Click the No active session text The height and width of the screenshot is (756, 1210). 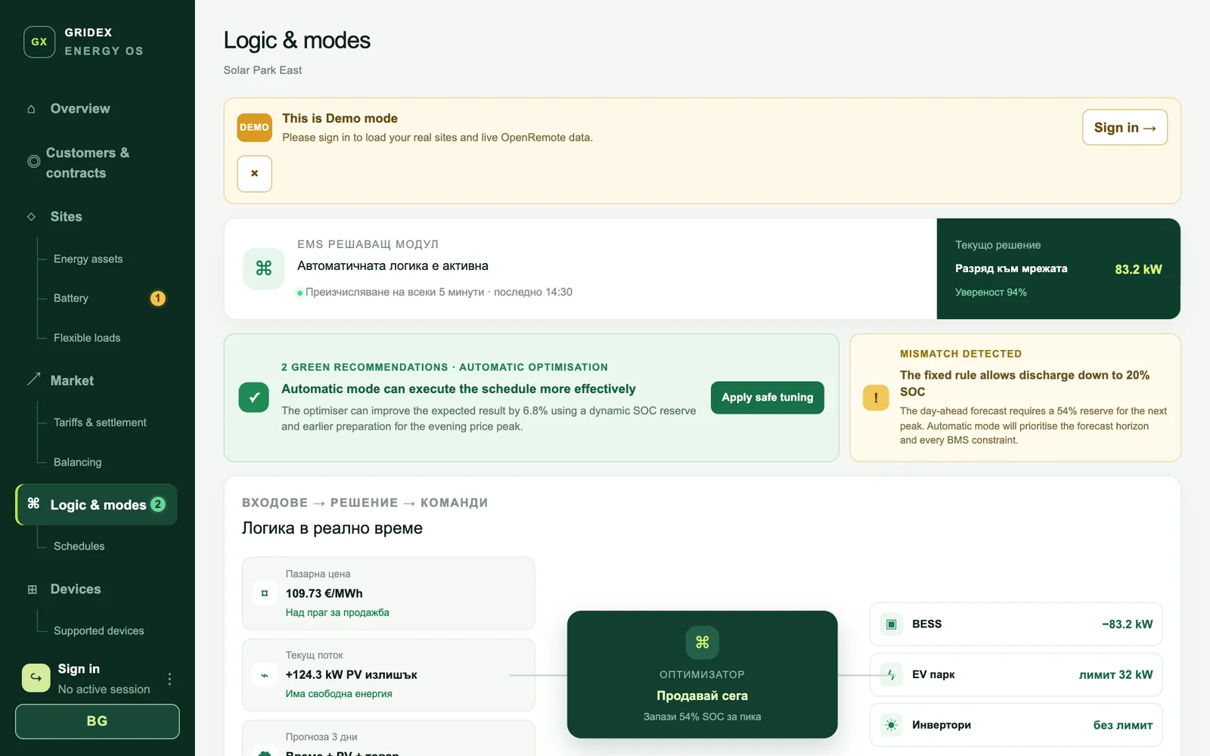click(104, 689)
